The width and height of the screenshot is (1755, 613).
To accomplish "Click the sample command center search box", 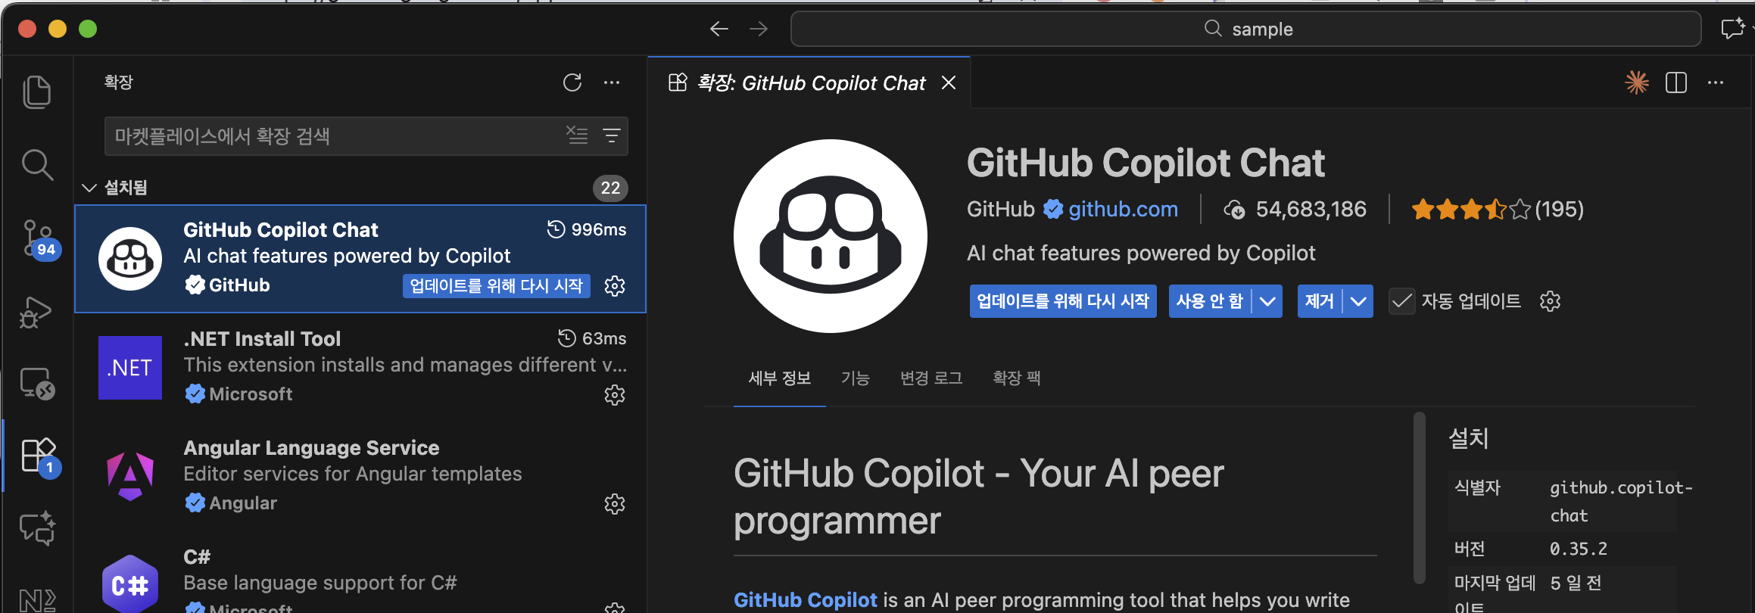I will pos(1246,29).
